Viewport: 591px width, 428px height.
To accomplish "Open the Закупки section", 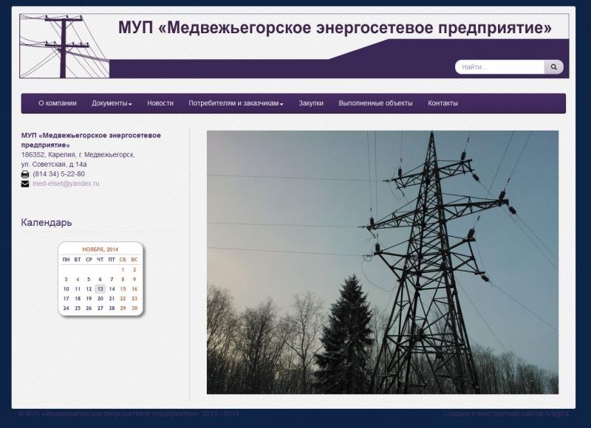I will pyautogui.click(x=311, y=103).
